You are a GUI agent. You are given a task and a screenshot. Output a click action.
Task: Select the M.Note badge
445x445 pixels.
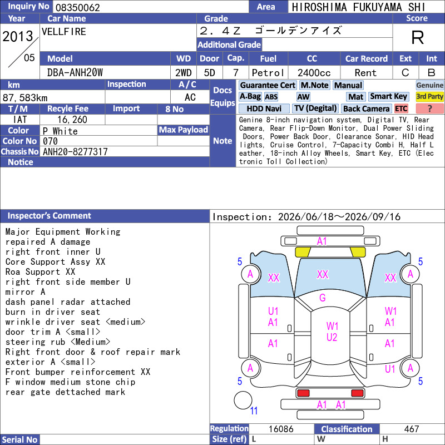[315, 85]
